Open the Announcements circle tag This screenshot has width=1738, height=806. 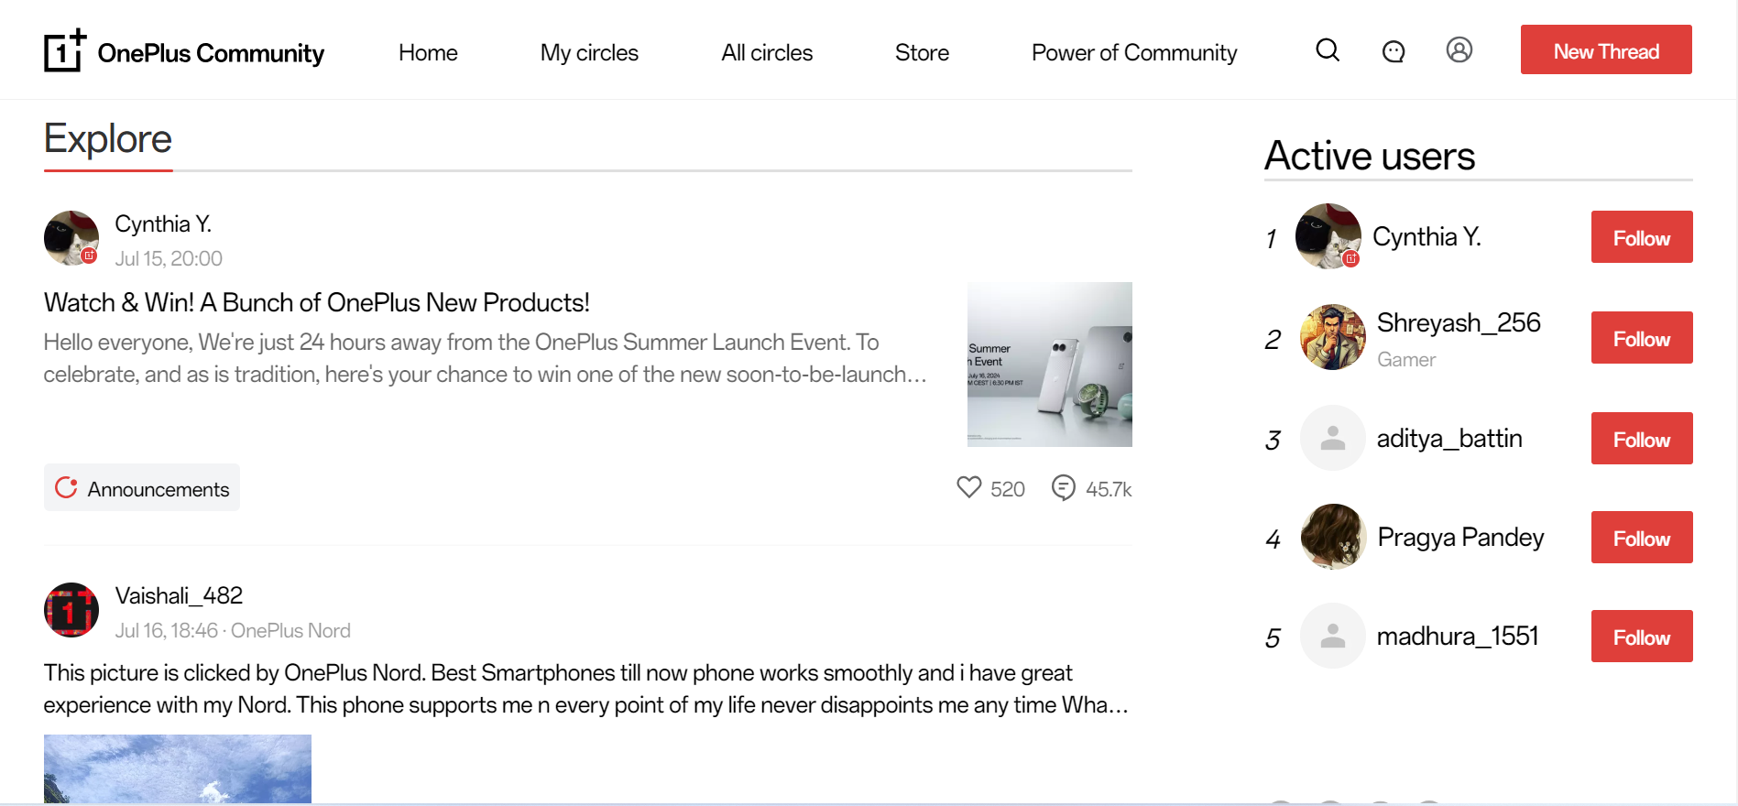142,488
